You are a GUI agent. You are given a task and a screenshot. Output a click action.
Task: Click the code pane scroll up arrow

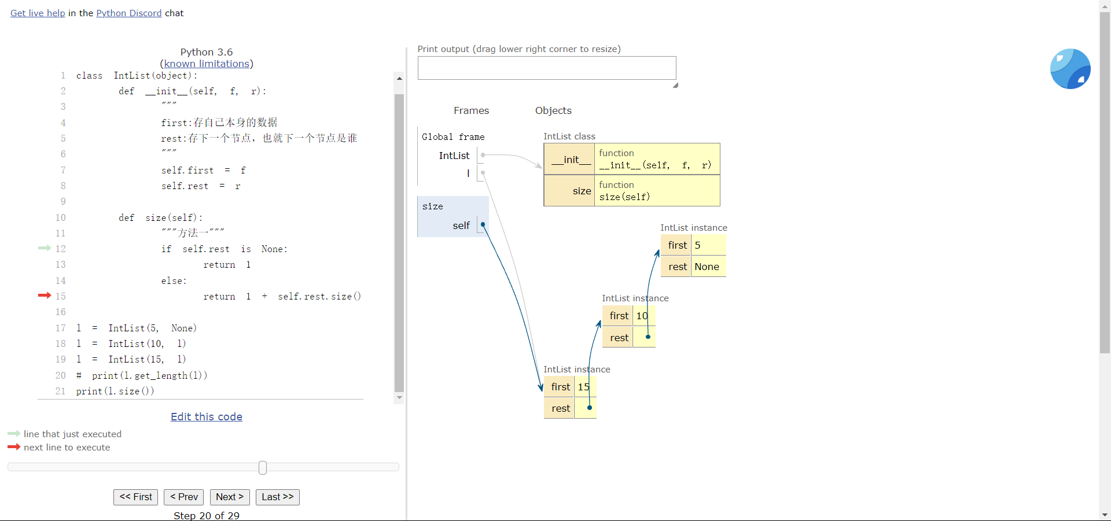tap(399, 78)
